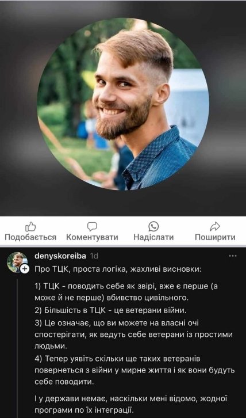The image size is (246, 418).
Task: Click the post headline starting "Про ТЦК"
Action: pyautogui.click(x=118, y=269)
